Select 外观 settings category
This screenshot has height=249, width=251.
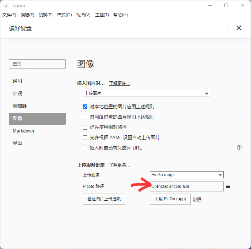[x=37, y=93]
